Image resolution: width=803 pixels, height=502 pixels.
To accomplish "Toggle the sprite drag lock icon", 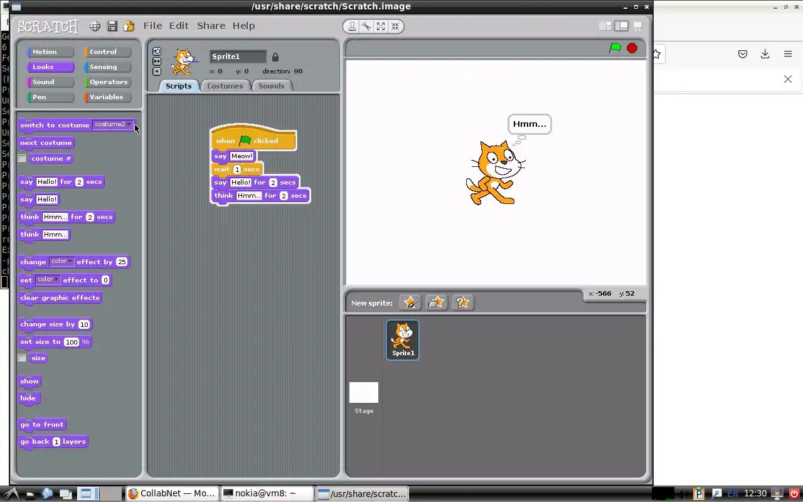I will coord(275,56).
